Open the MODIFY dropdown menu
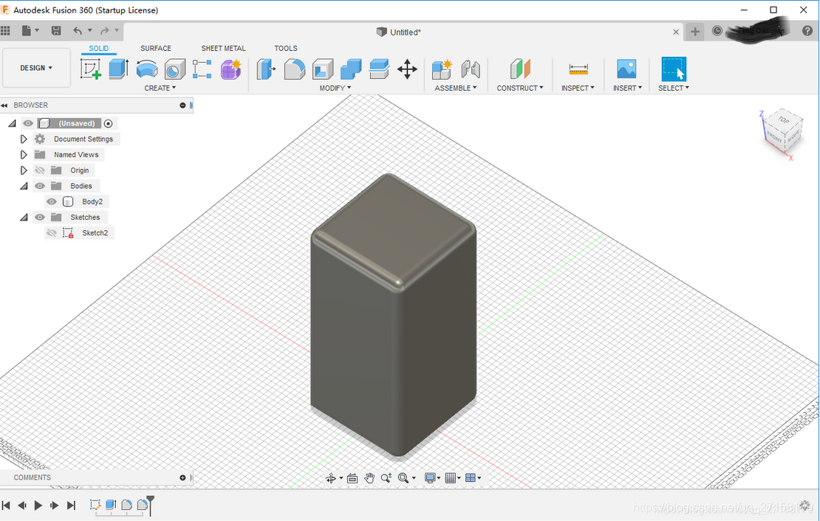Screen dimensions: 820x521 tap(335, 88)
